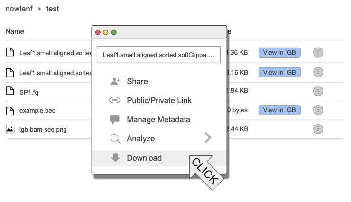Click the file icon beside SP1.fq
This screenshot has width=351, height=202.
(10, 91)
